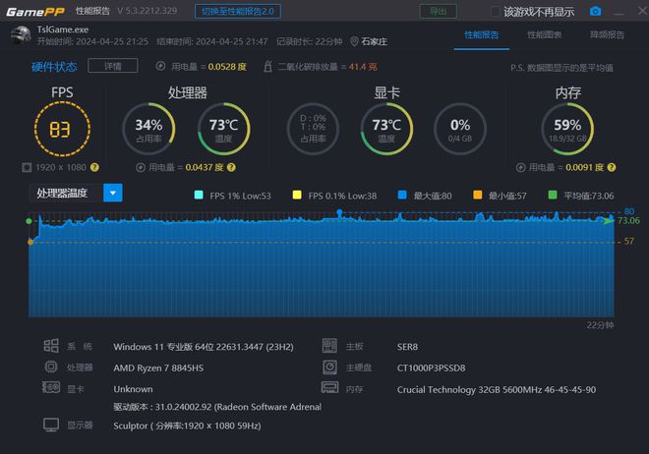The width and height of the screenshot is (649, 454).
Task: Click the FPS 83 dashed gauge
Action: click(x=62, y=129)
